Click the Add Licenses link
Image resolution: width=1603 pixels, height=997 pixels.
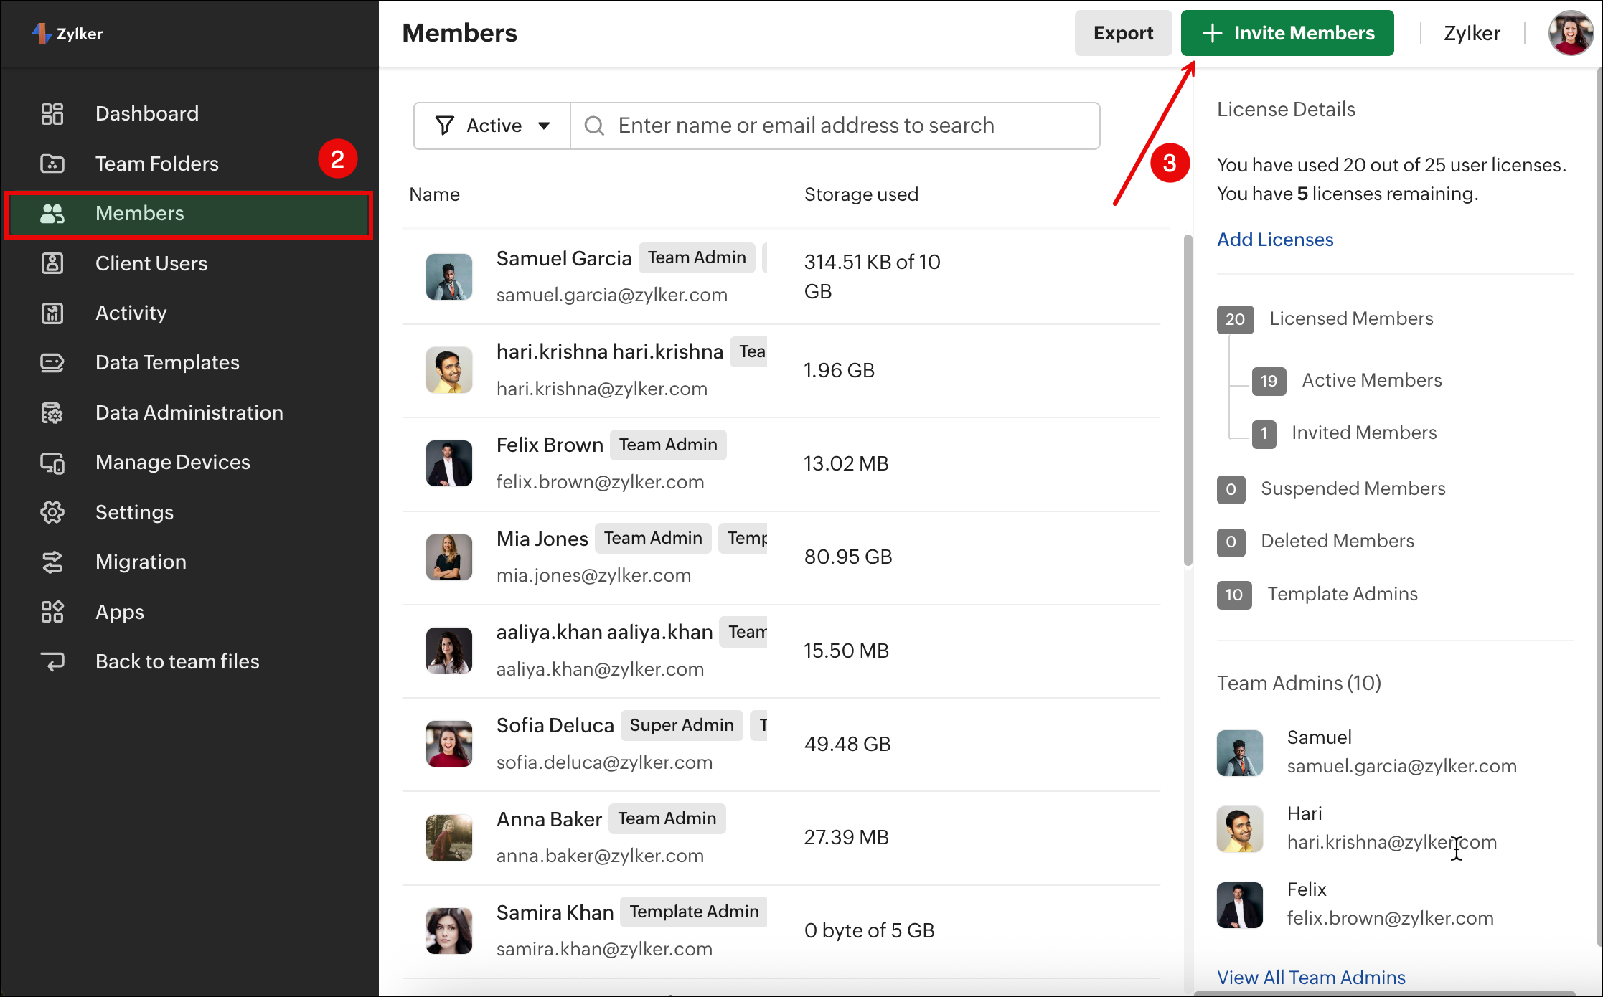click(x=1275, y=240)
